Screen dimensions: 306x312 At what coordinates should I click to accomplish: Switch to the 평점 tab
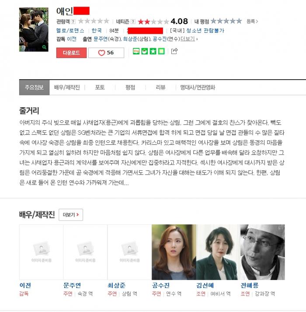coord(130,88)
